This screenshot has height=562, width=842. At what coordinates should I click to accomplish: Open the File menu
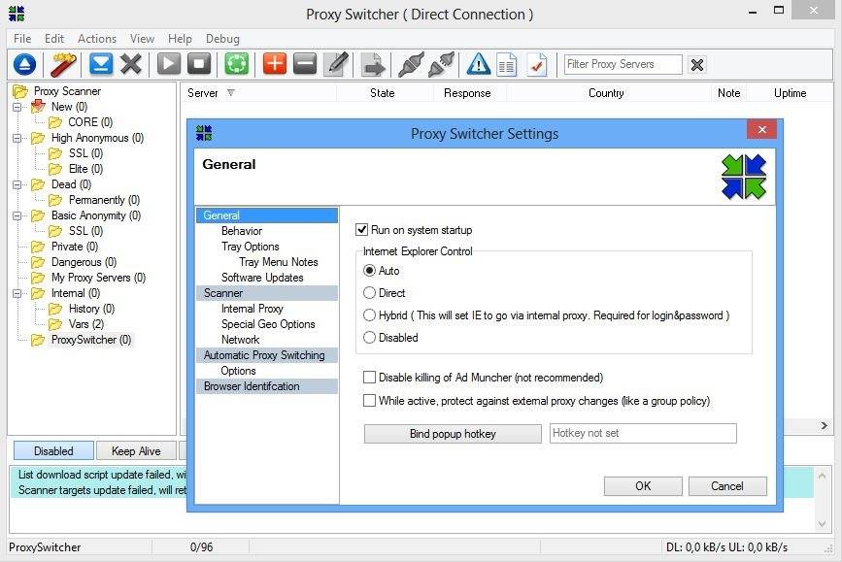pyautogui.click(x=22, y=39)
